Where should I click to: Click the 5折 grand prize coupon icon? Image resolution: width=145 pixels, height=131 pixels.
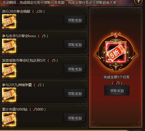[116, 52]
